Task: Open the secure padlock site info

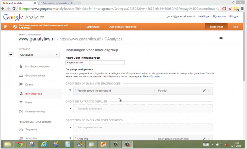Action: (x=20, y=9)
